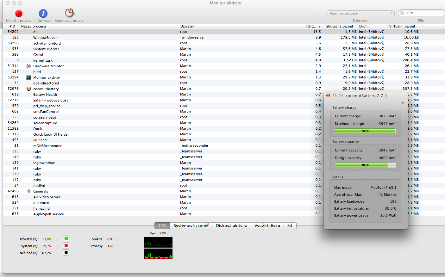Switch to the CPU tab
Screen dimensions: 445x277
162,225
